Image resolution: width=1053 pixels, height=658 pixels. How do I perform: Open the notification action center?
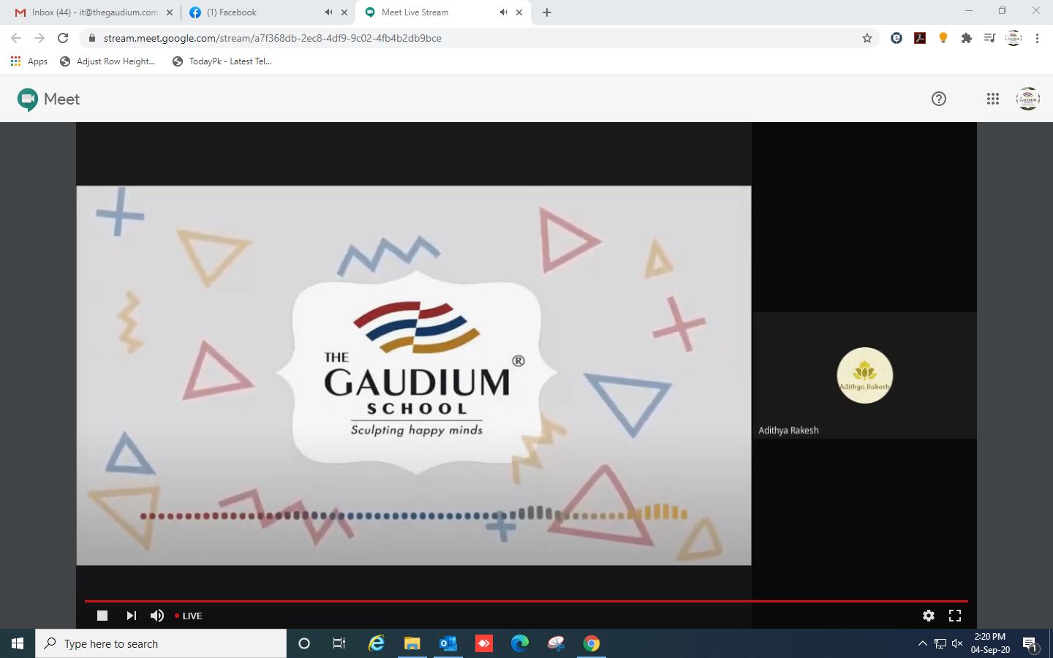(x=1030, y=644)
